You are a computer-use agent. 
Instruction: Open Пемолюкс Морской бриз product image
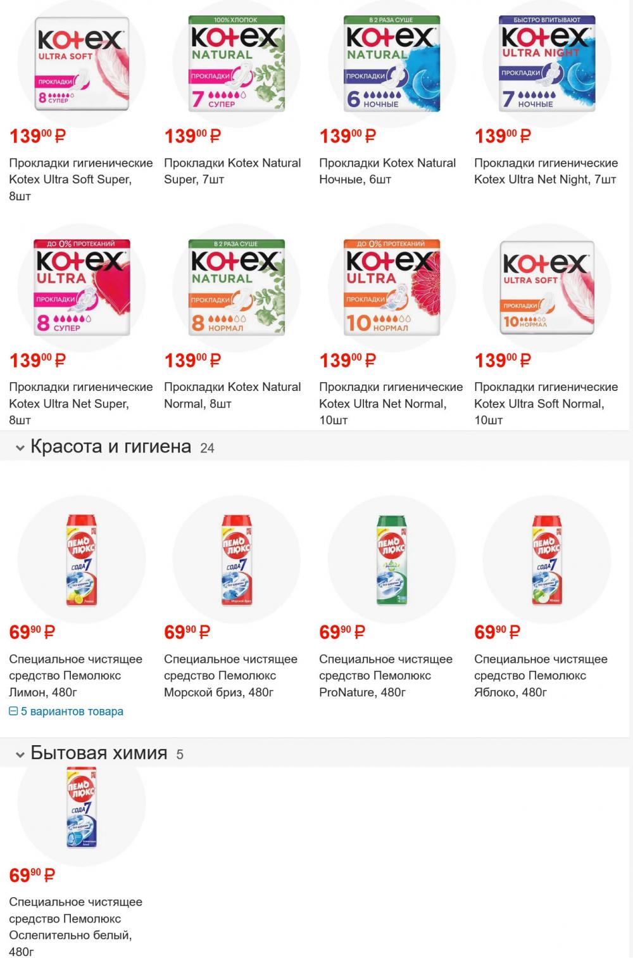point(236,560)
